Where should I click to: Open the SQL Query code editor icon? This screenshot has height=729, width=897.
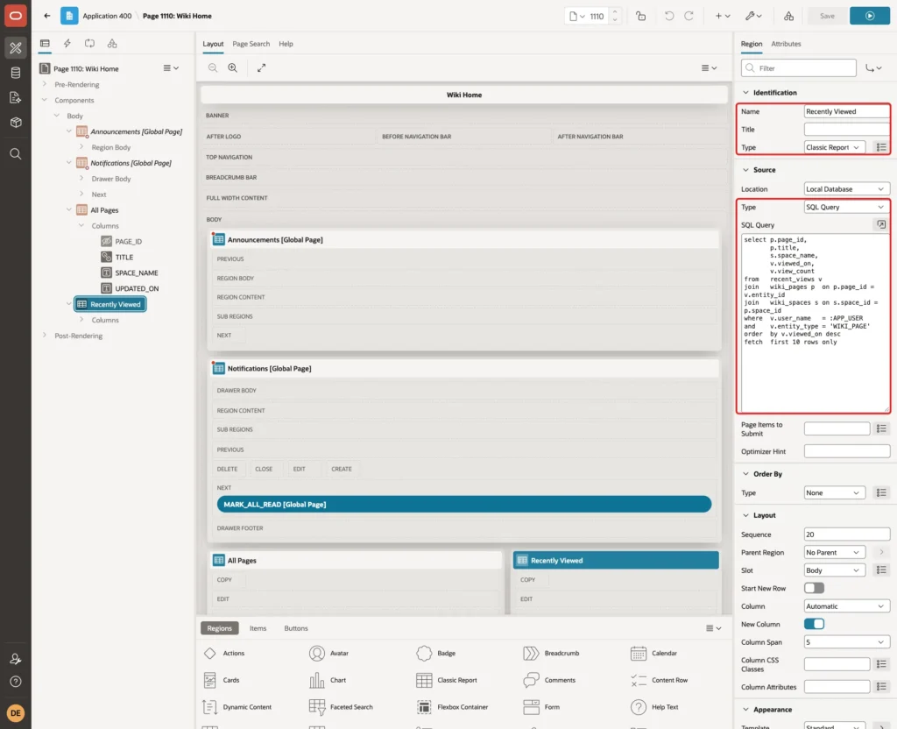coord(881,225)
